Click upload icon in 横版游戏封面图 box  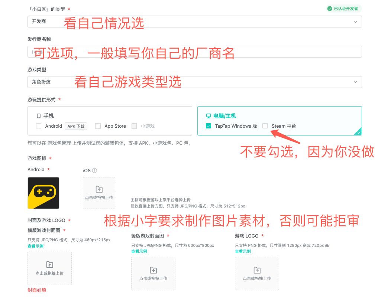pos(50,264)
